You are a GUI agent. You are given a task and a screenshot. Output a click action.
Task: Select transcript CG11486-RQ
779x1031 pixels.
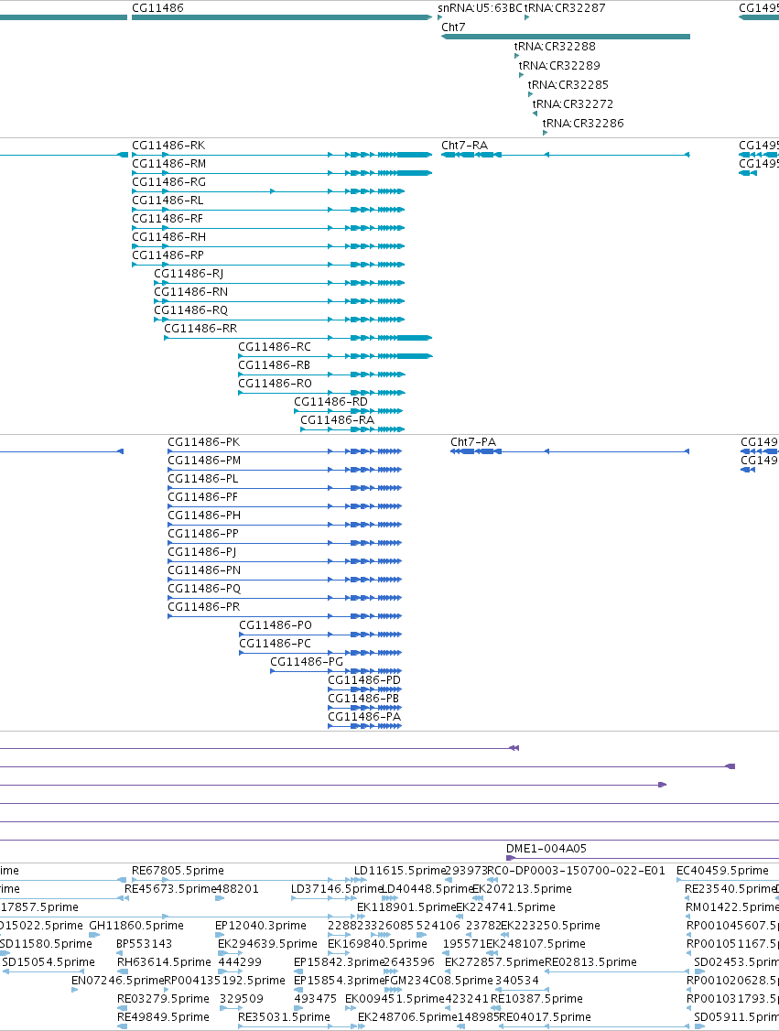(x=191, y=311)
